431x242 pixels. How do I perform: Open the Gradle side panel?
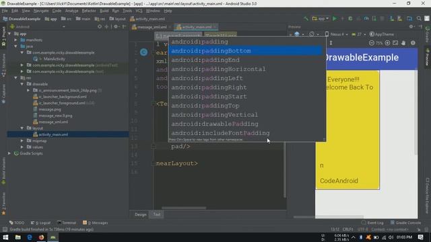(428, 34)
